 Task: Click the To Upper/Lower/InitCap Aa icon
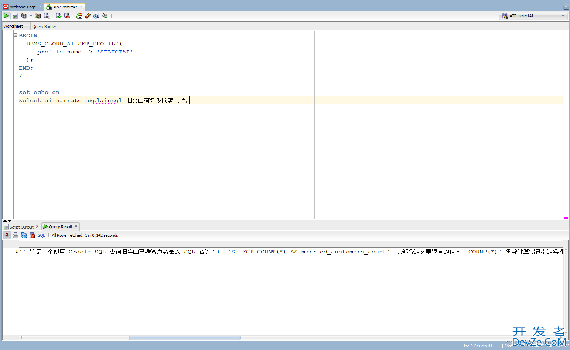click(x=105, y=16)
